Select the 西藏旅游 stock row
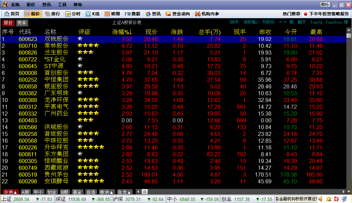The height and width of the screenshot is (203, 352). [x=173, y=168]
